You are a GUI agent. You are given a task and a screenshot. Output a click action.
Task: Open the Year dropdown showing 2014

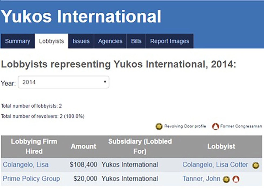pos(64,82)
